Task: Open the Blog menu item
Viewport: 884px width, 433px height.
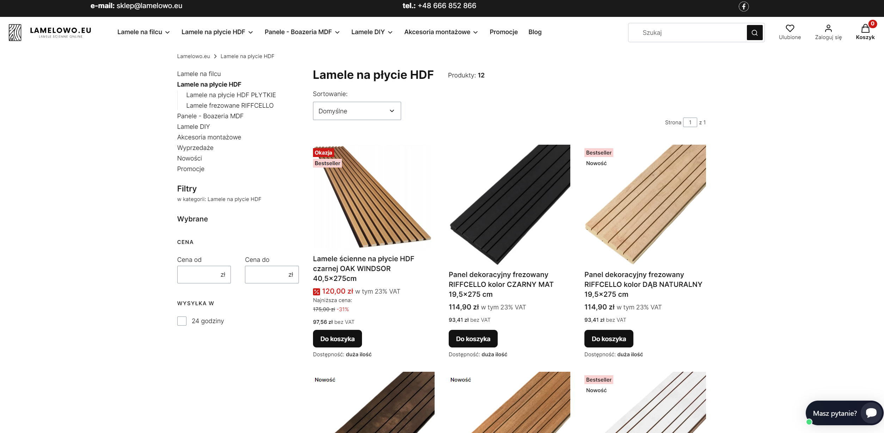Action: [x=534, y=32]
